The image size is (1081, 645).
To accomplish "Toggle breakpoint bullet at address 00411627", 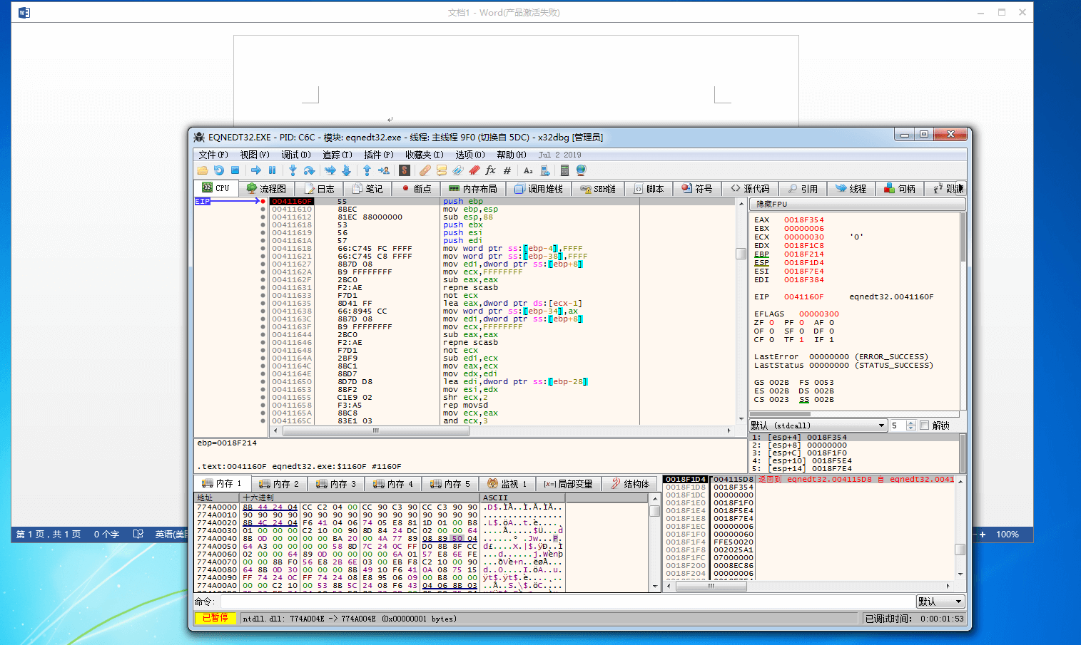I will 263,264.
